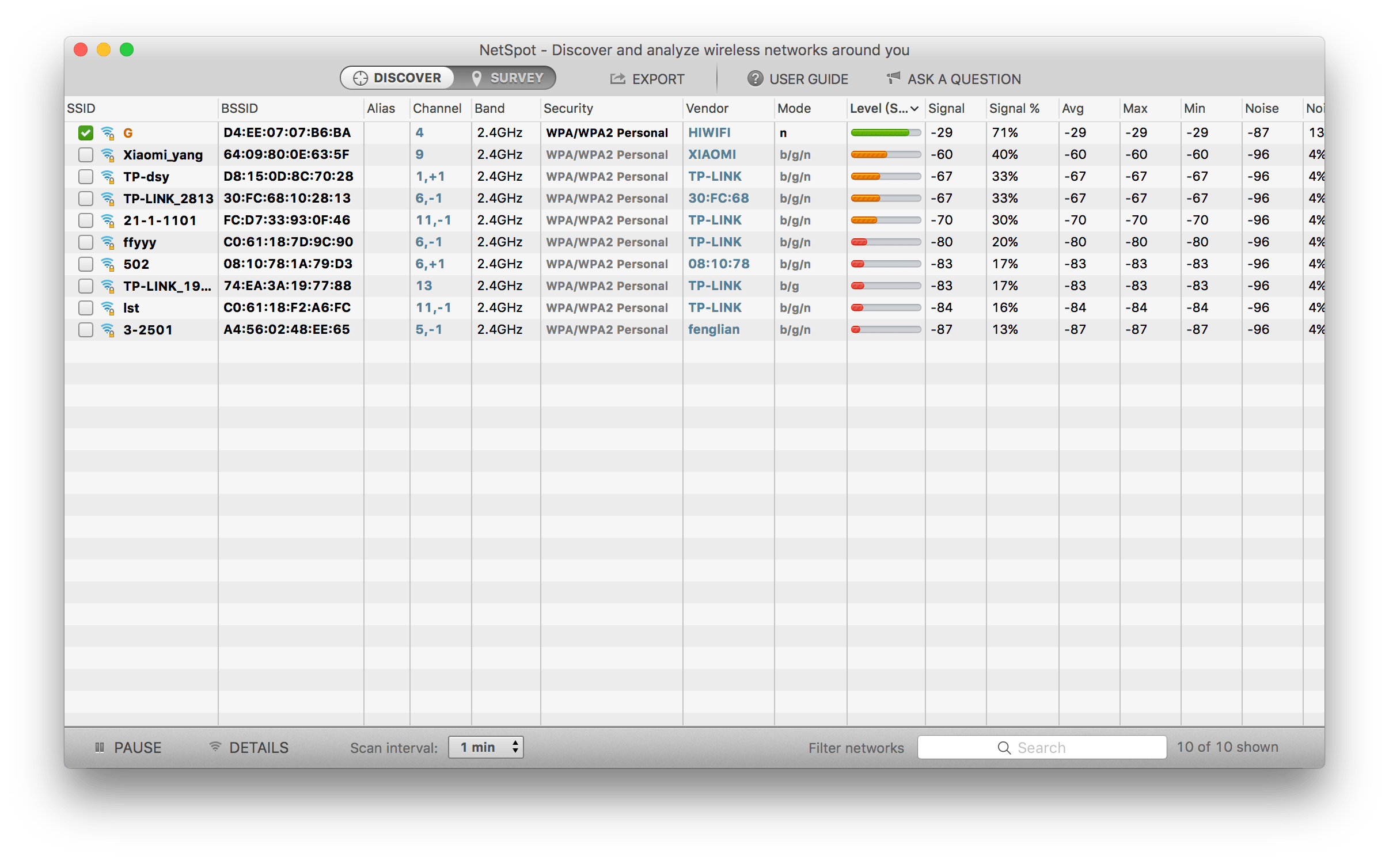Click the Wi-Fi icon beside Xiaomi_yang
The width and height of the screenshot is (1389, 860).
[x=108, y=155]
